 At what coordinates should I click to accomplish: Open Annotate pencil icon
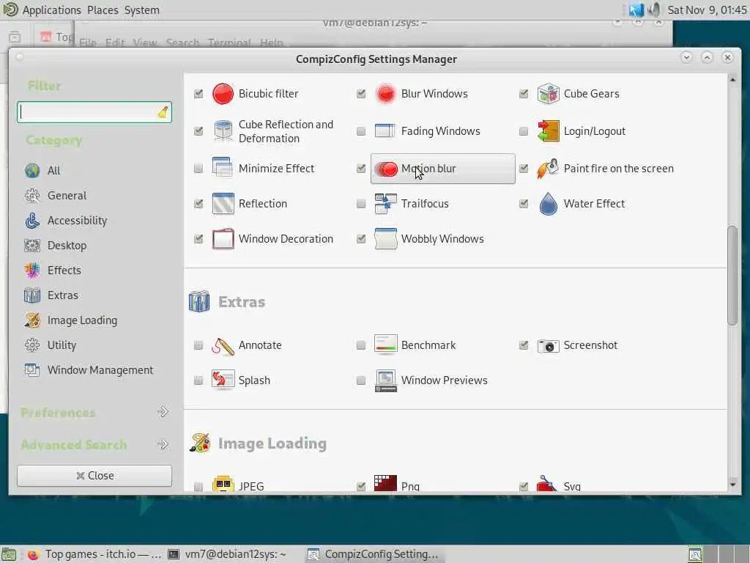[223, 345]
